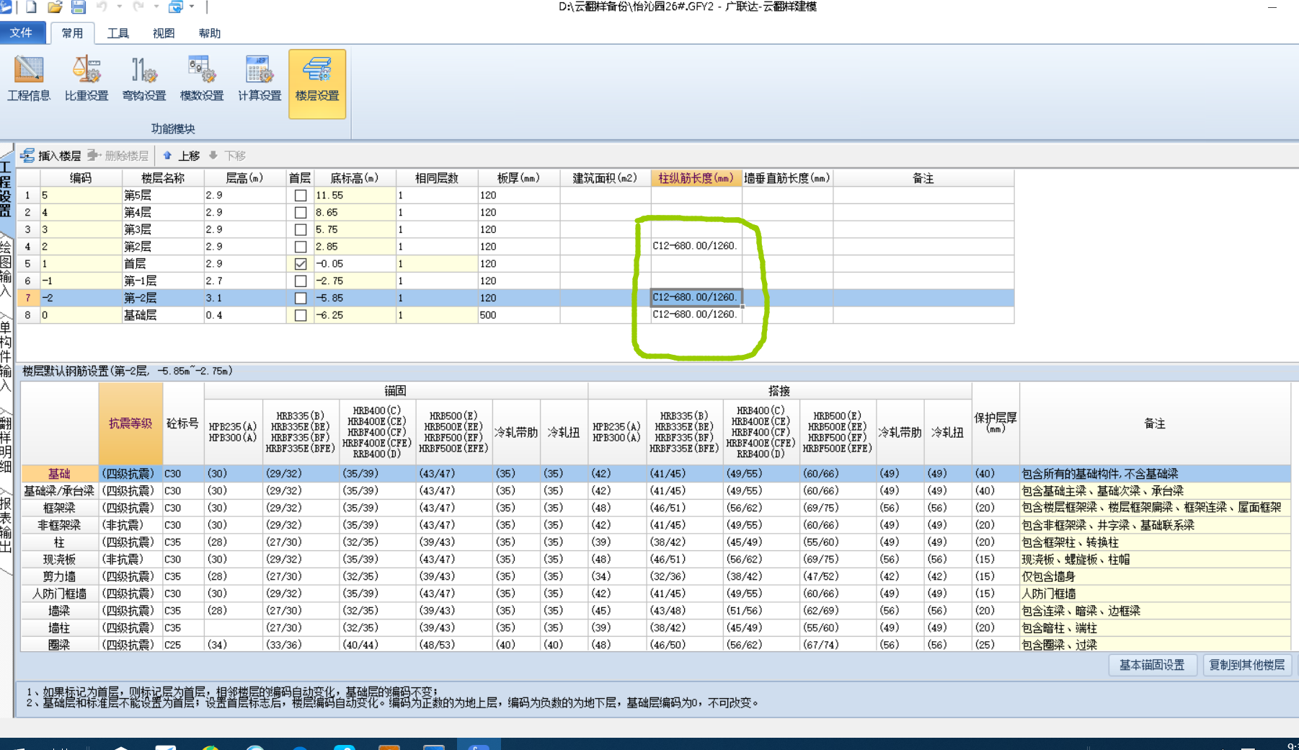Expand undo history dropdown arrow
Viewport: 1299px width, 750px height.
(119, 7)
